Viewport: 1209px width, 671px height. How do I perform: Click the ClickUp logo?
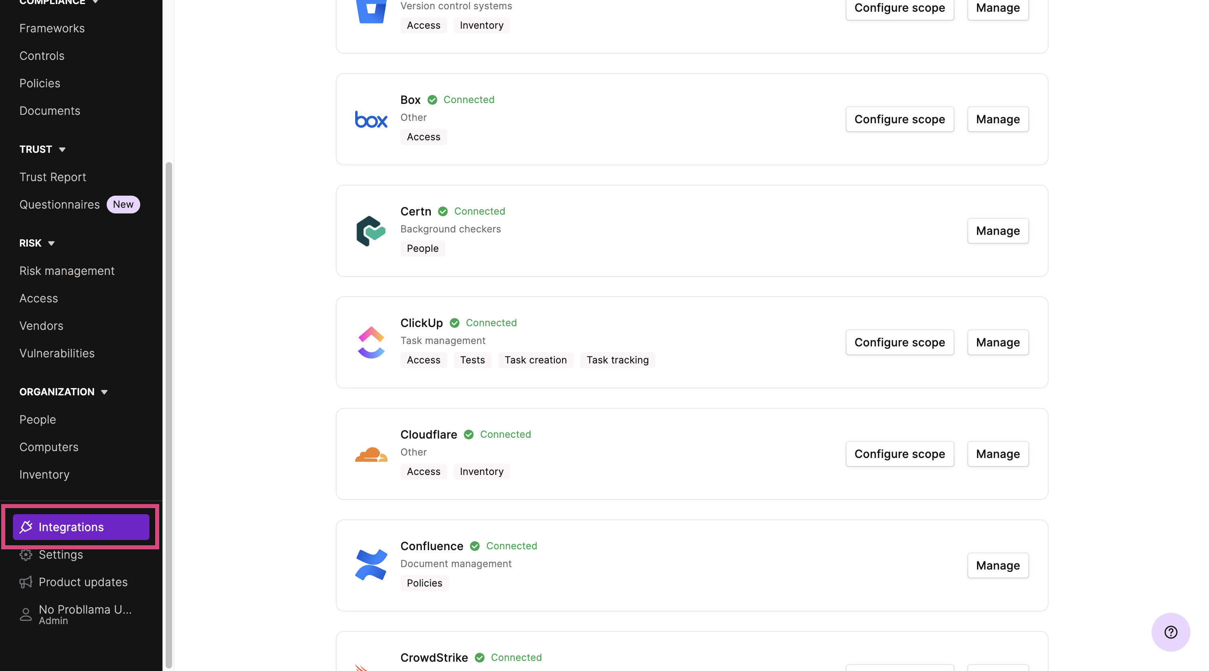371,342
